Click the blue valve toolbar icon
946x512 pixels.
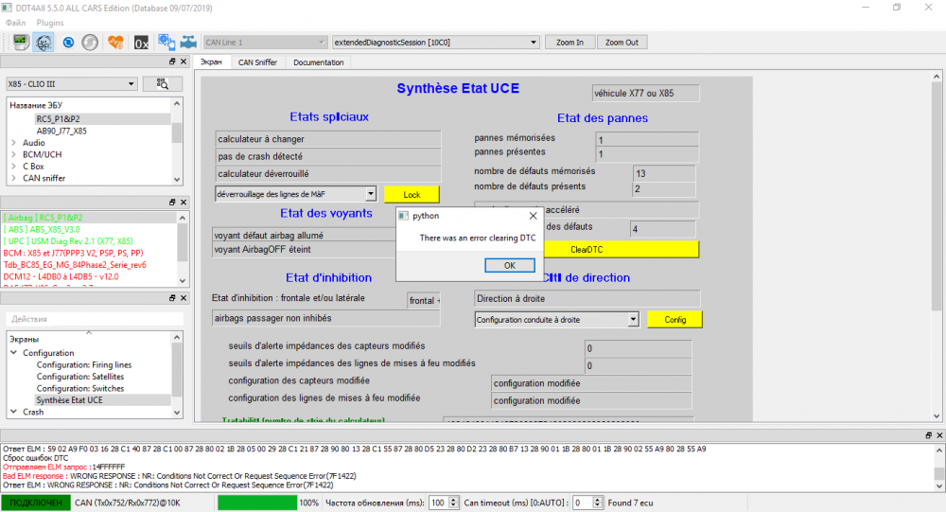pos(189,43)
